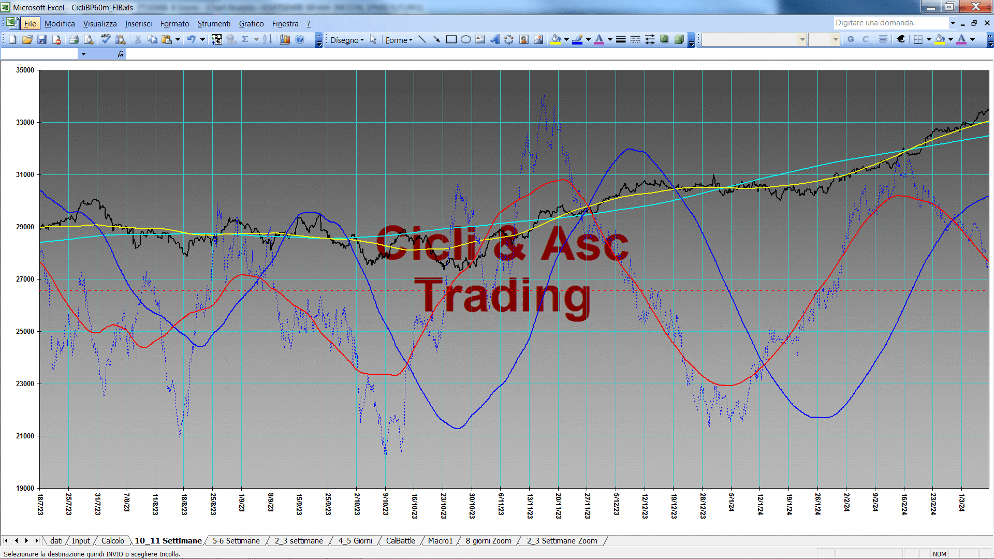Click the Paste clipboard icon
The image size is (994, 559).
167,39
